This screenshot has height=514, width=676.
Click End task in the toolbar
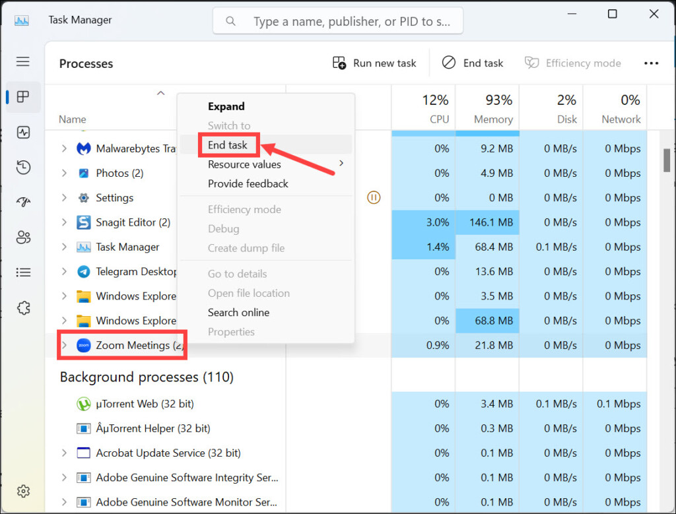click(x=473, y=63)
